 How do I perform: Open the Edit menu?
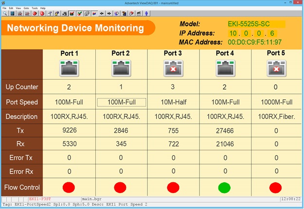[x=11, y=8]
